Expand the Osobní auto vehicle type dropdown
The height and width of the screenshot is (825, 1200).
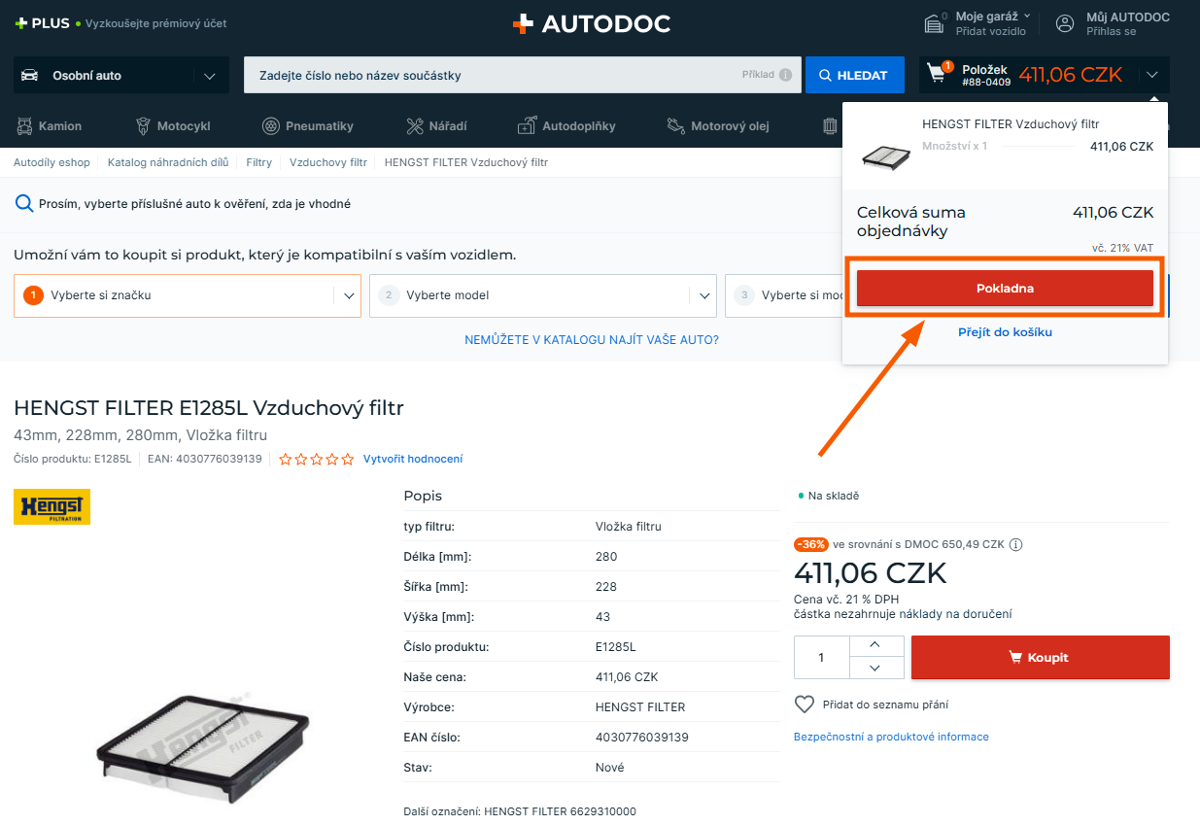point(208,76)
